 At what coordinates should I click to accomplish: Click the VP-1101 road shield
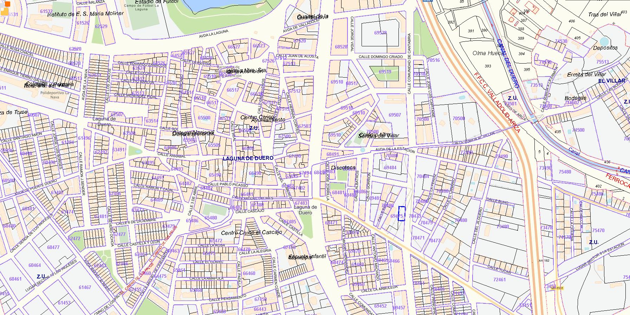(557, 288)
